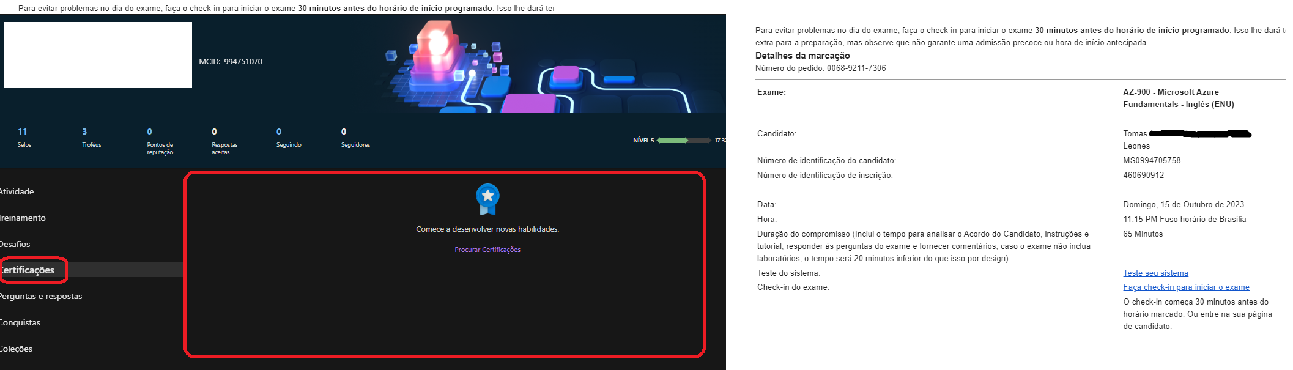This screenshot has height=370, width=1293.
Task: Click 'Comece a desenvolver novas habilidades.' text
Action: point(487,229)
